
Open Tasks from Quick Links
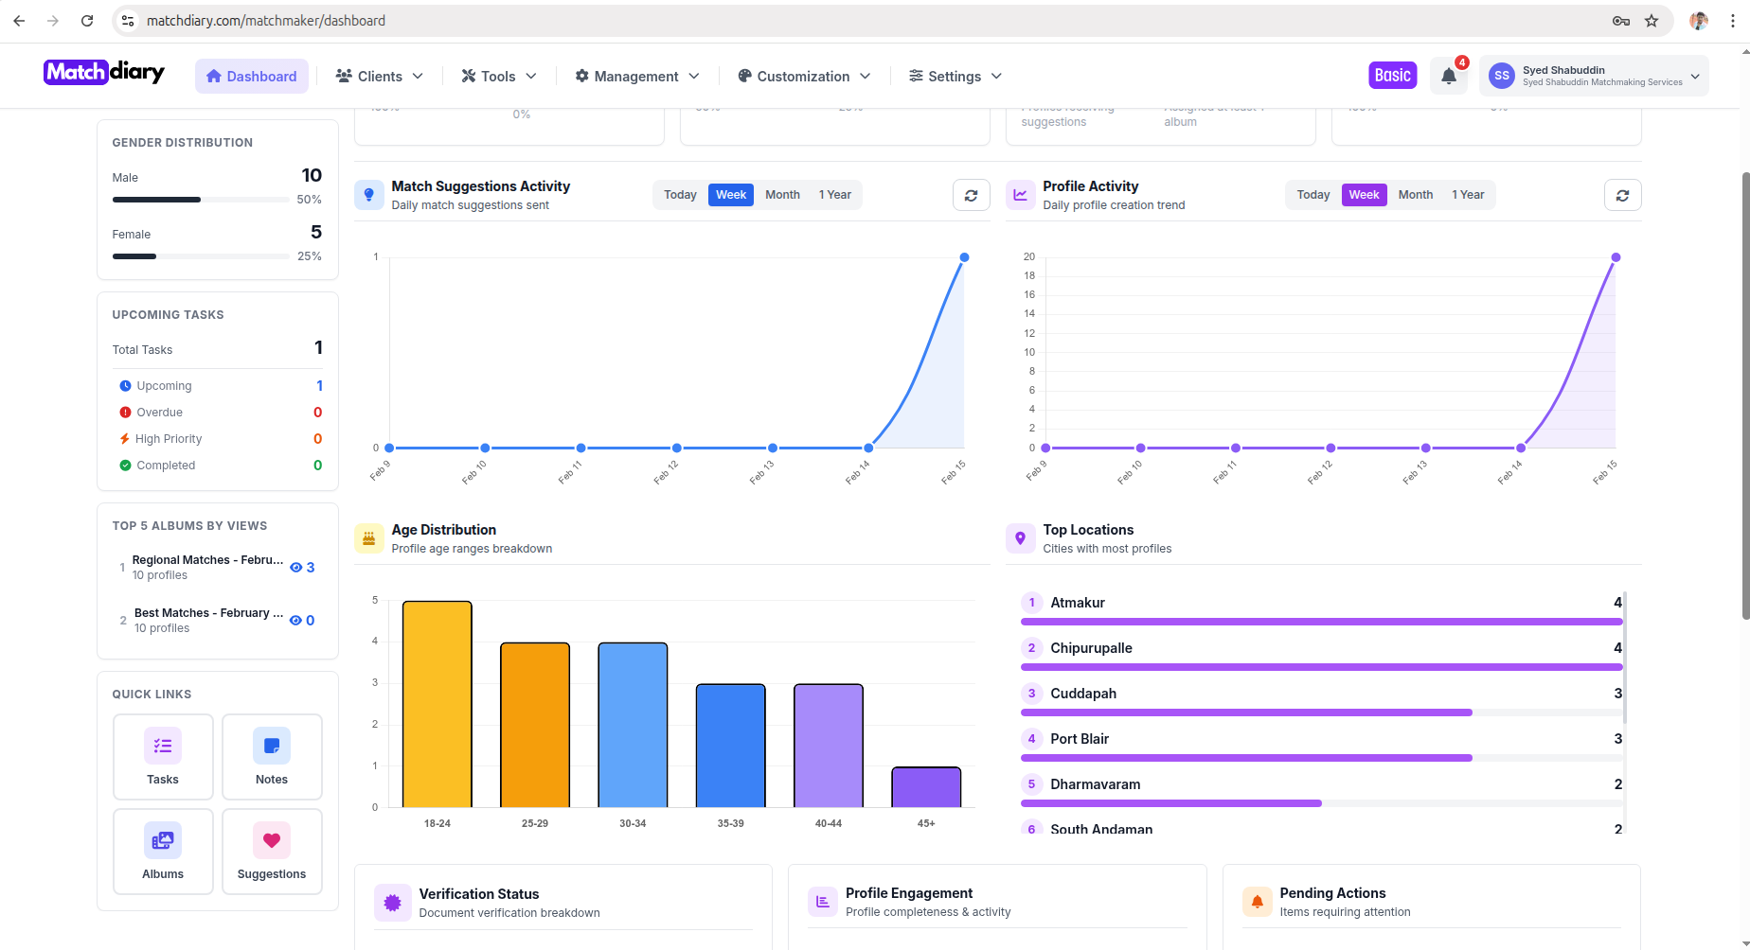[x=162, y=756]
